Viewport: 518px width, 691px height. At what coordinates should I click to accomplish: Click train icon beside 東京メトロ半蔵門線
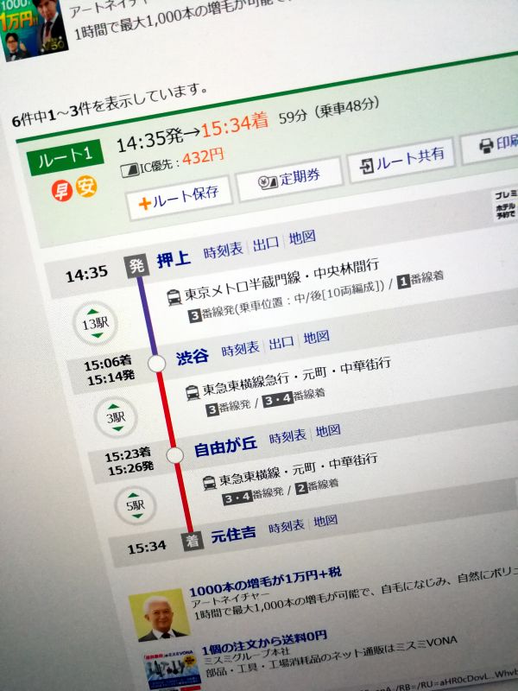[174, 297]
